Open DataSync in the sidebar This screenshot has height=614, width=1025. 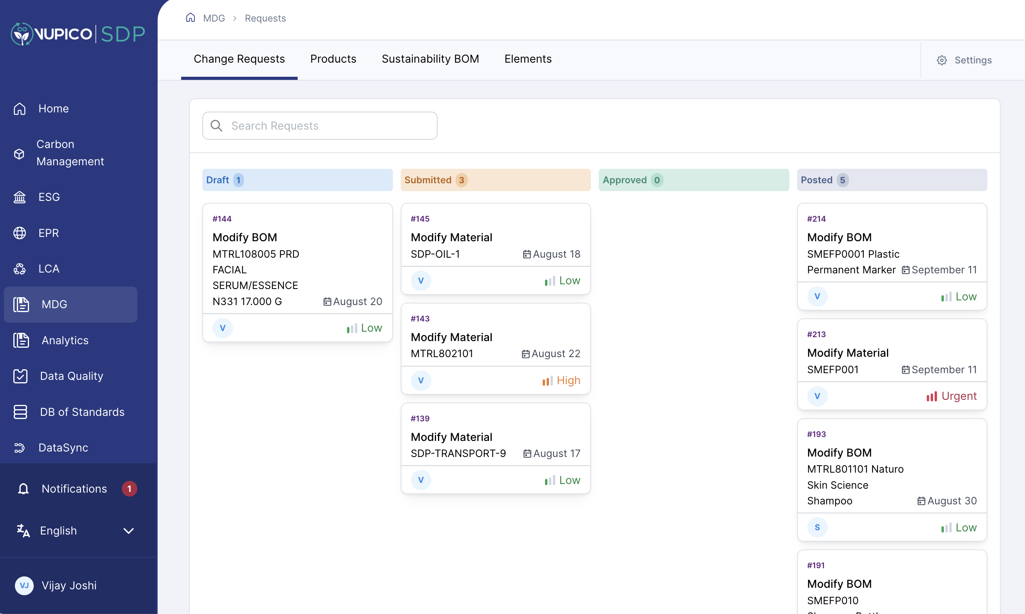[x=71, y=448]
